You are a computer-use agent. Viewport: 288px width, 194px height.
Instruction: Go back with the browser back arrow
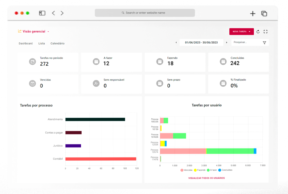pyautogui.click(x=53, y=13)
